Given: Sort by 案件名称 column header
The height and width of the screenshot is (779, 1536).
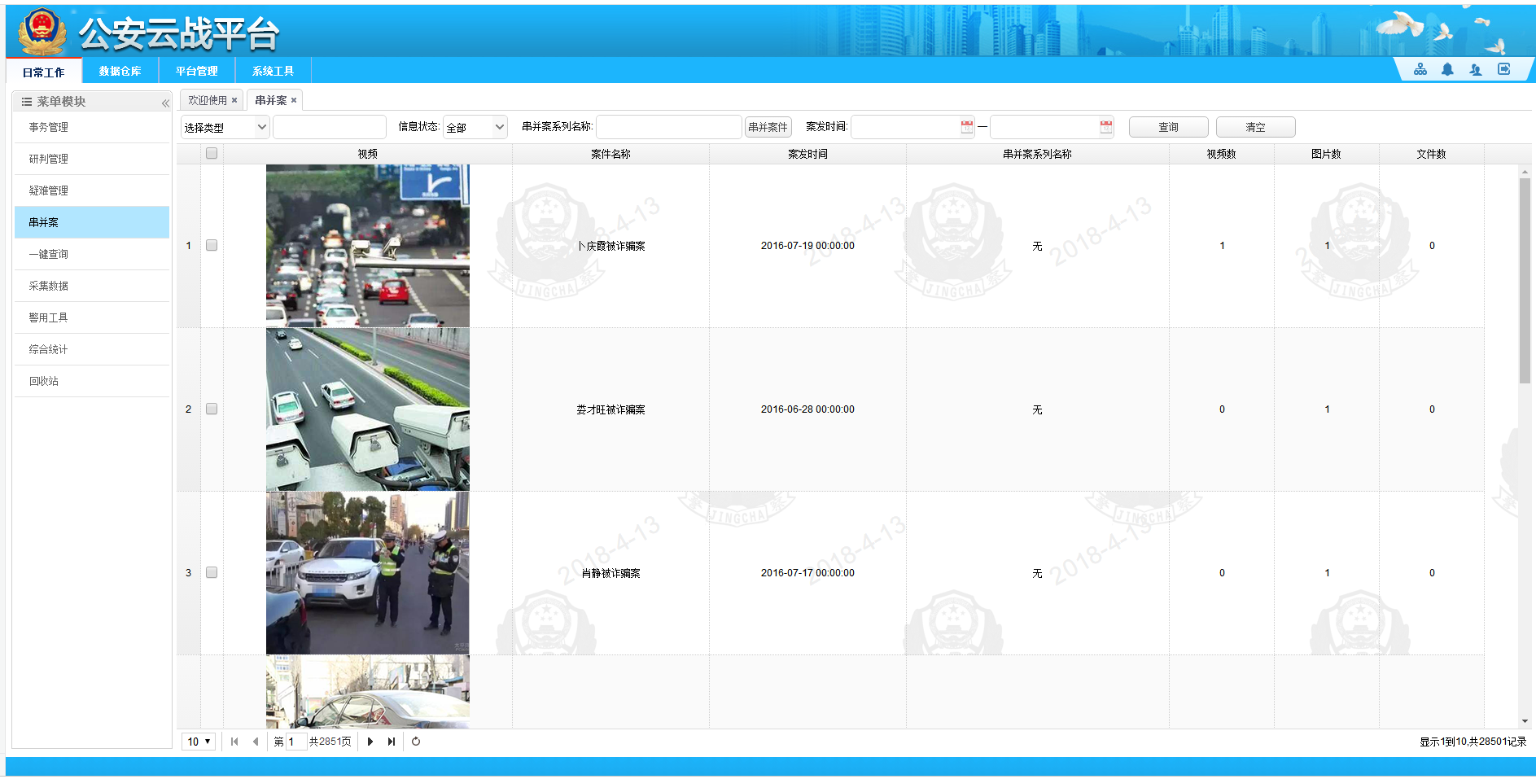Looking at the screenshot, I should coord(610,154).
